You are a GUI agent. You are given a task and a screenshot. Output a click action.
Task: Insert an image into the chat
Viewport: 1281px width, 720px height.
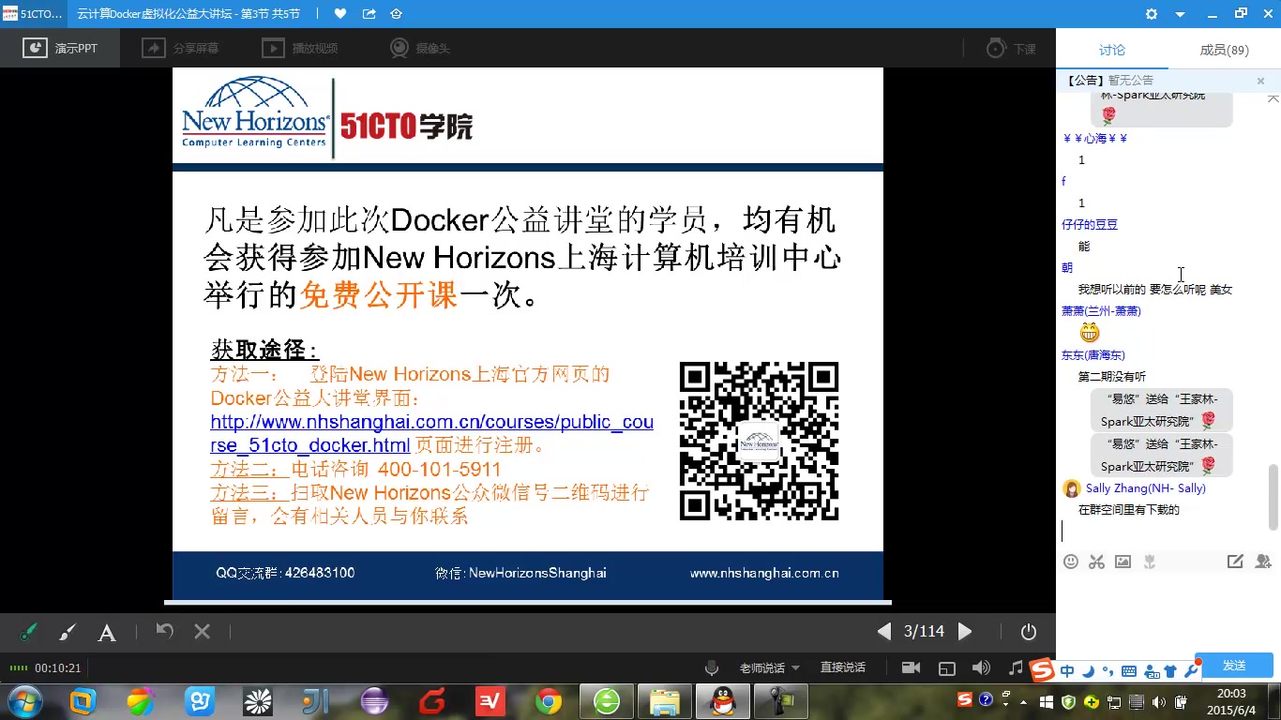1123,561
